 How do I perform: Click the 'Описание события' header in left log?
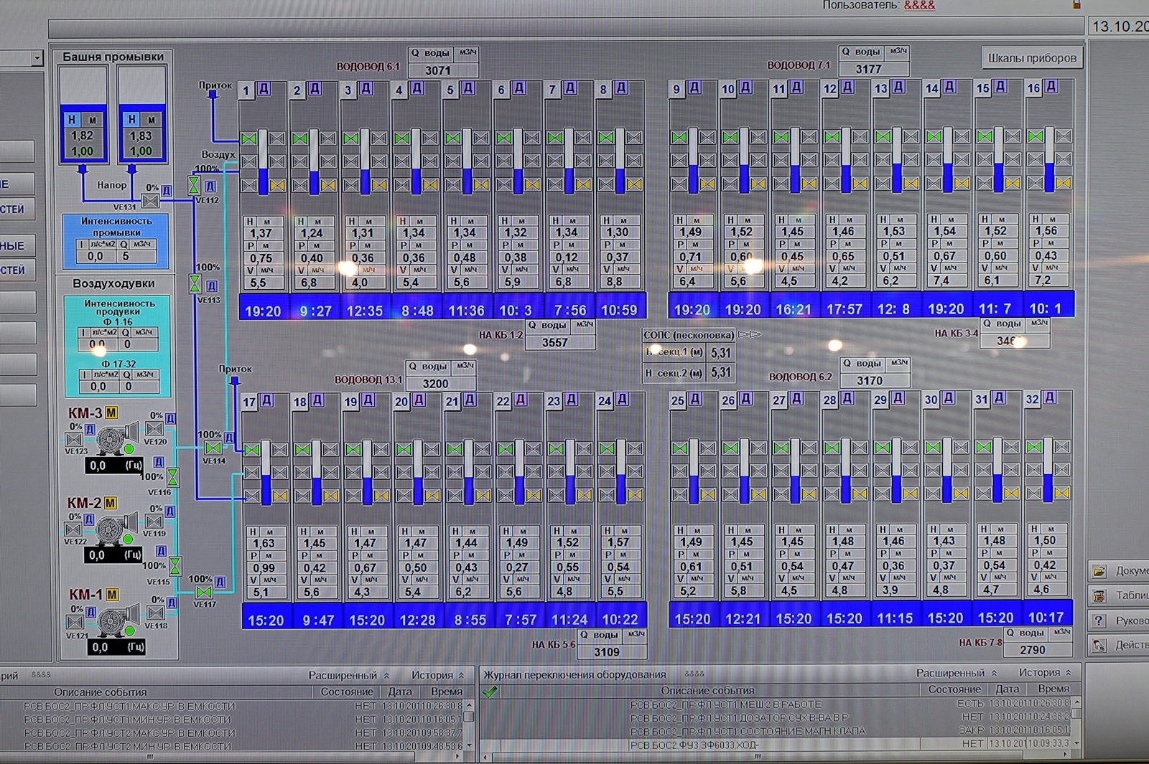pos(101,692)
